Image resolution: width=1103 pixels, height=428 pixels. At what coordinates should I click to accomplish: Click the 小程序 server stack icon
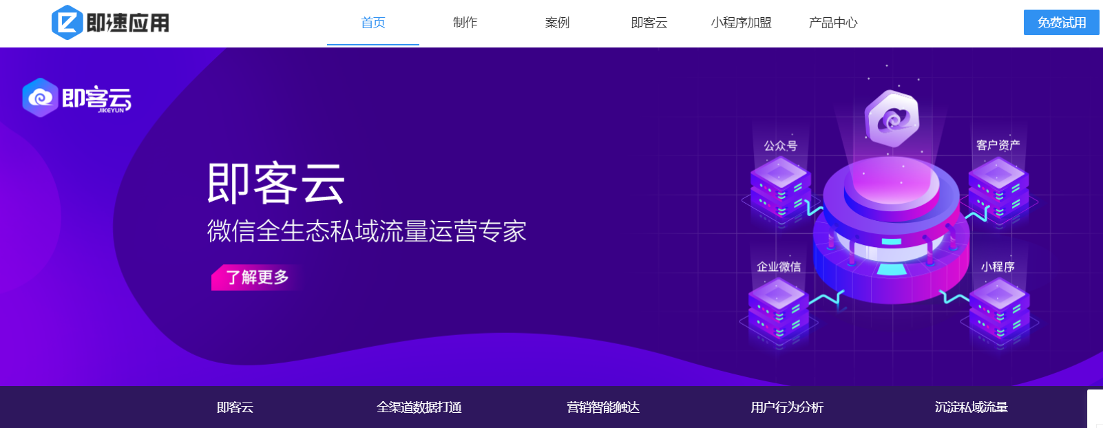point(999,310)
